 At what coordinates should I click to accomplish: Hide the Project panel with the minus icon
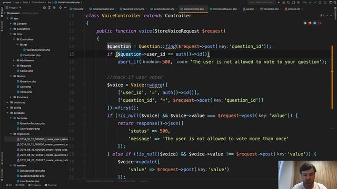65,8
